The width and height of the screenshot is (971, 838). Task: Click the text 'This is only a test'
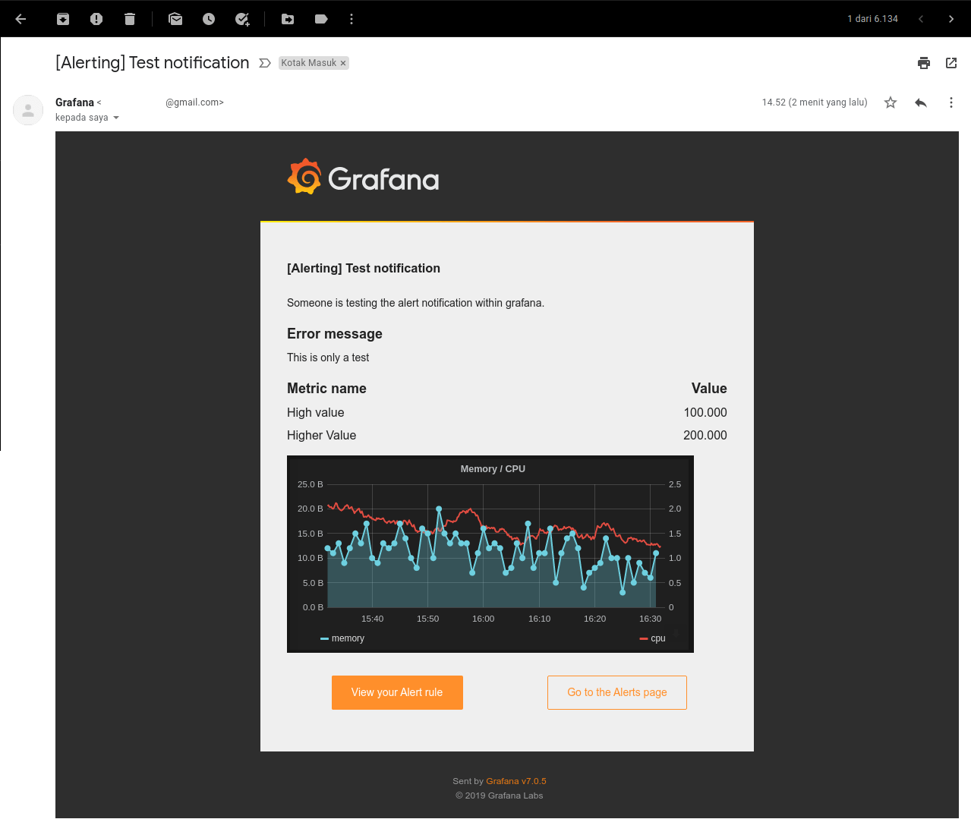(x=328, y=358)
